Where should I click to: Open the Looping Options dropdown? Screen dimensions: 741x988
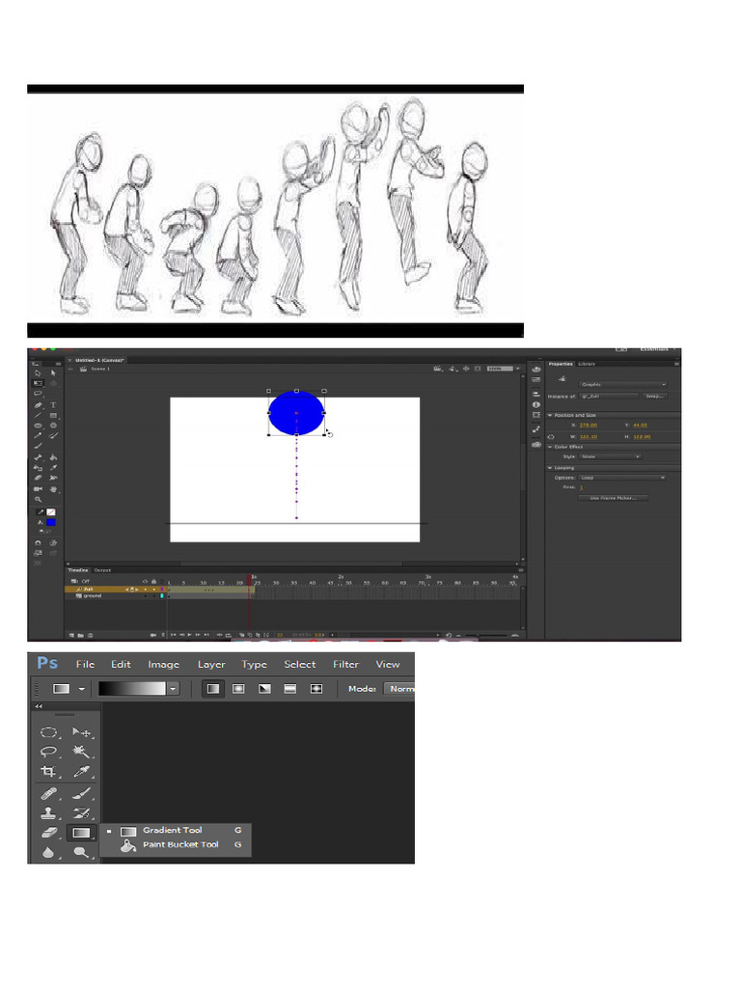(x=622, y=478)
